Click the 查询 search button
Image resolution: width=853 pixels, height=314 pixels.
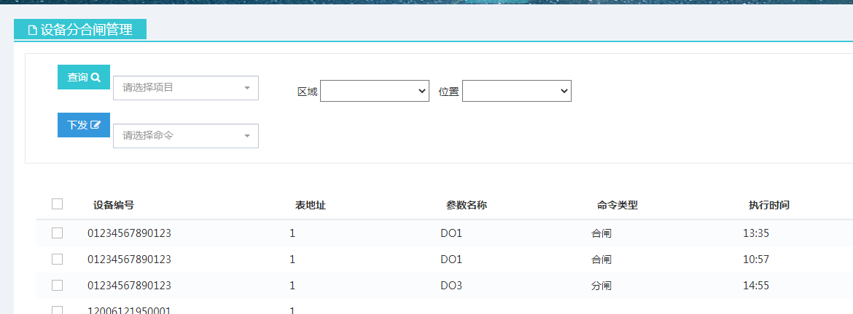point(83,77)
